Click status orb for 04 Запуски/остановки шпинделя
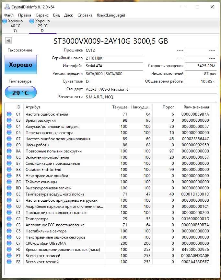The width and height of the screenshot is (221, 280). [x=9, y=126]
